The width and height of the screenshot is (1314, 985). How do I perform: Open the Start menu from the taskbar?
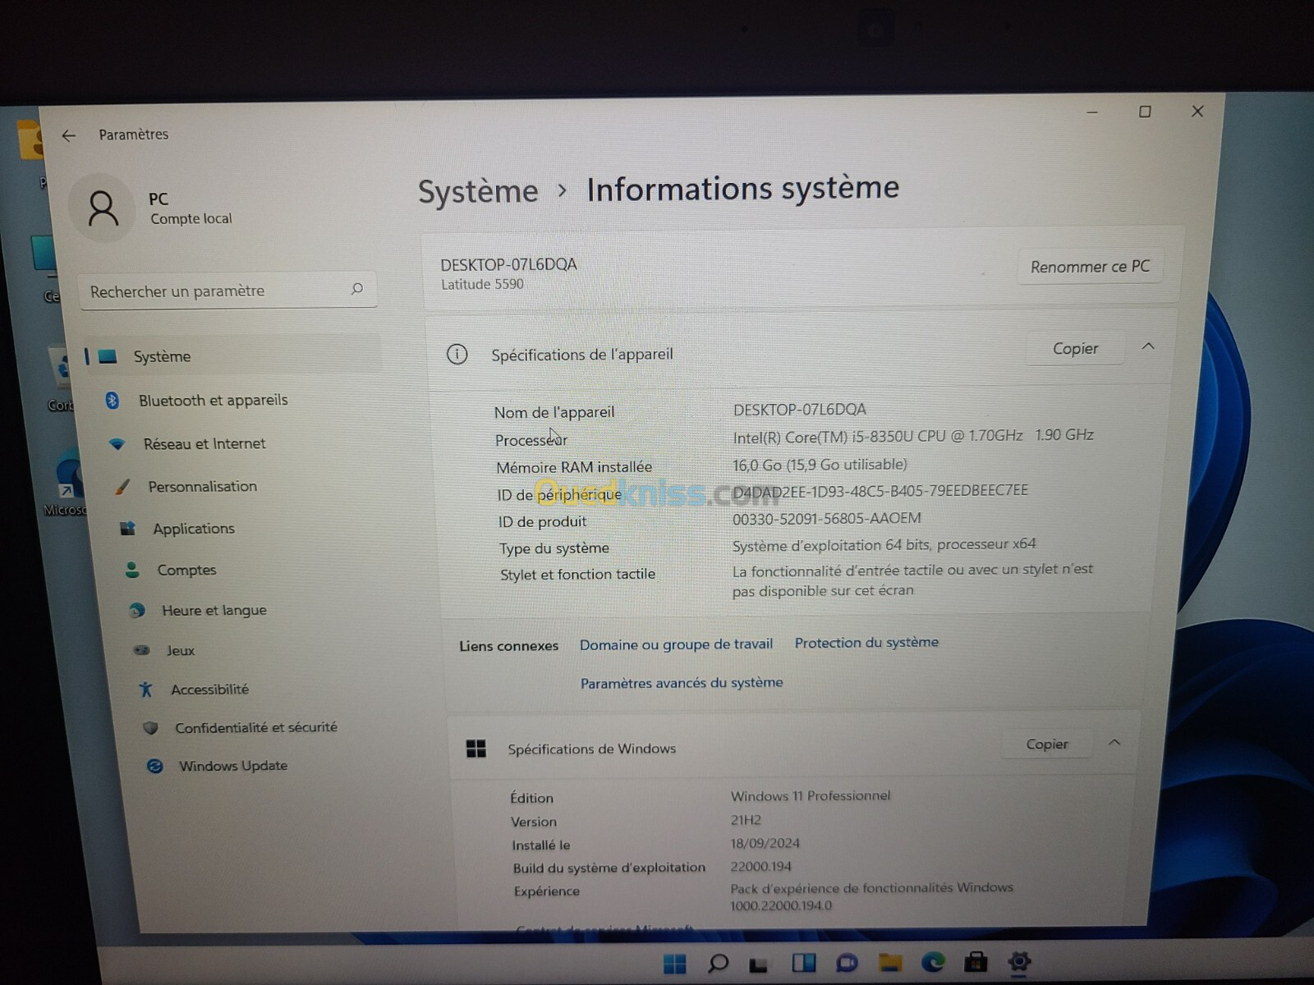(674, 964)
